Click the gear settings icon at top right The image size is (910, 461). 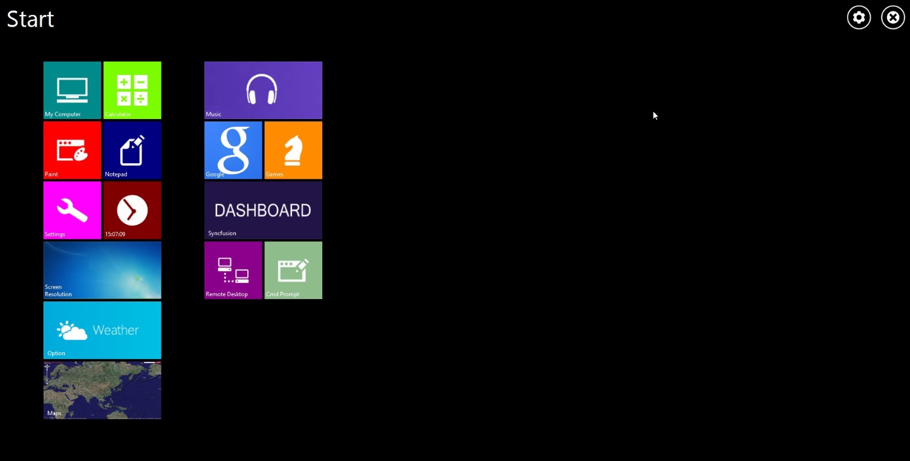pos(859,18)
